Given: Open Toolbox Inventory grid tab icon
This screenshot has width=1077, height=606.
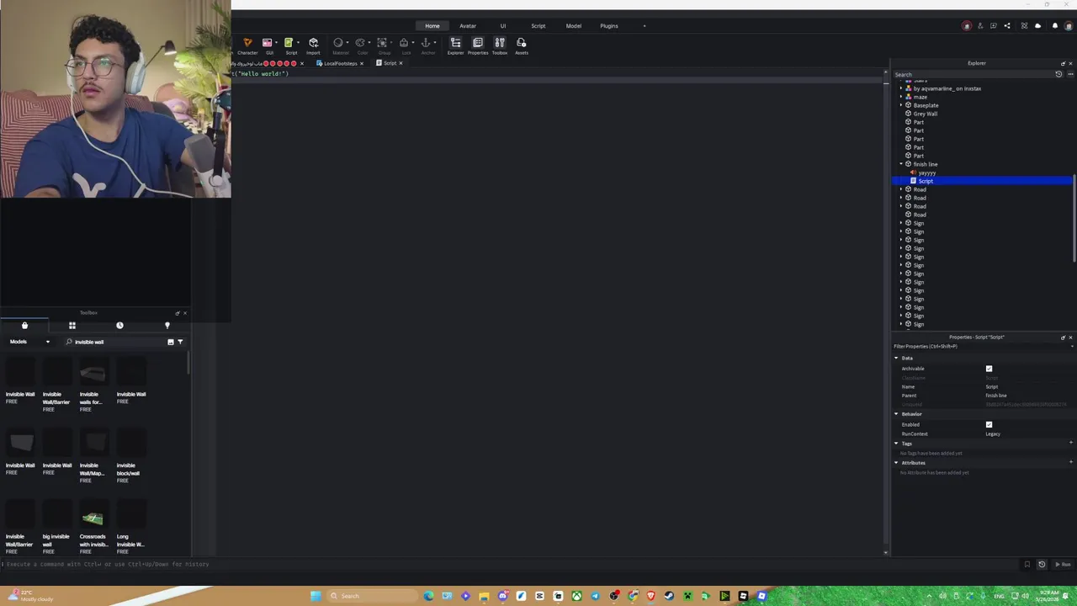Looking at the screenshot, I should pyautogui.click(x=72, y=325).
